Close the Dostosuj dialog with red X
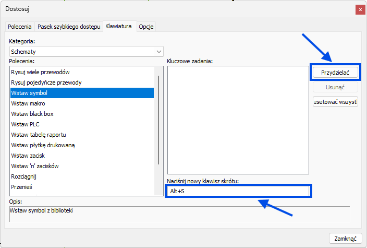Screen dimensions: 367x248 point(360,9)
